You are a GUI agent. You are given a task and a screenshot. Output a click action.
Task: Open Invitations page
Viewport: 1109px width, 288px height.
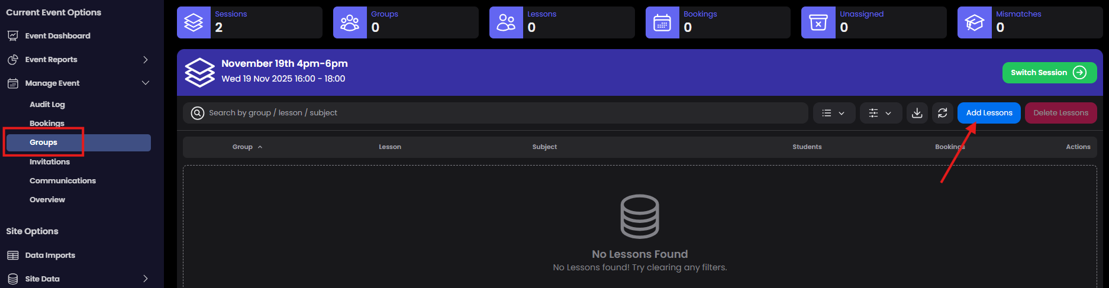tap(50, 162)
